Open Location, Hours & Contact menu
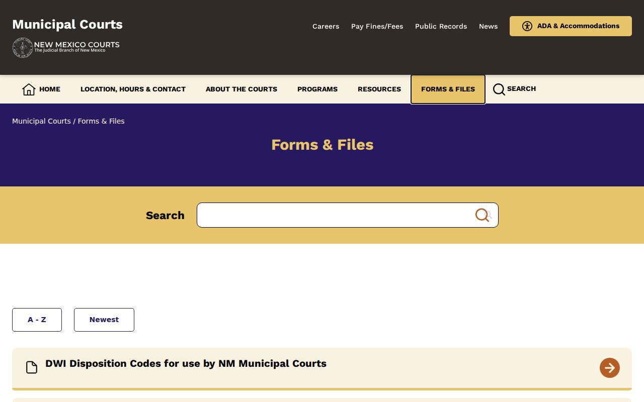Screen dimensions: 644x402 point(133,89)
